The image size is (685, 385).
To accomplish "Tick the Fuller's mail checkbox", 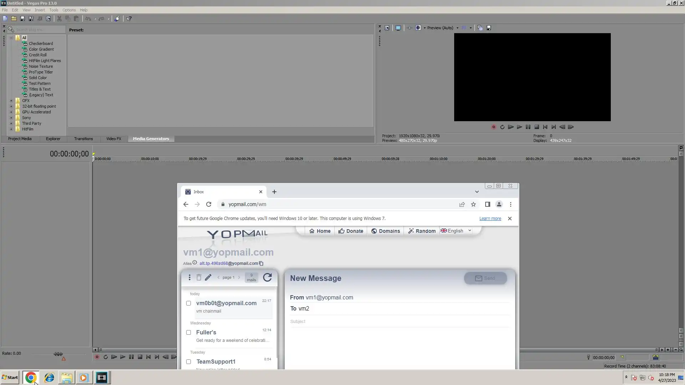I will click(188, 333).
